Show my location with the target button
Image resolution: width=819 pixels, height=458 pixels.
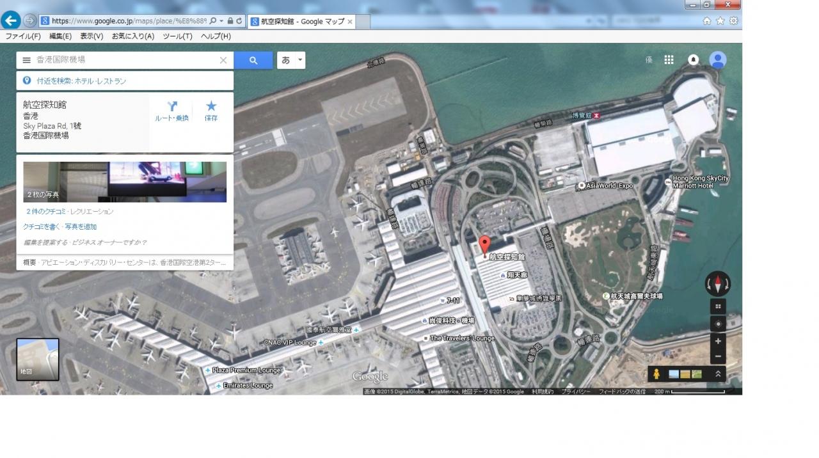click(x=718, y=324)
